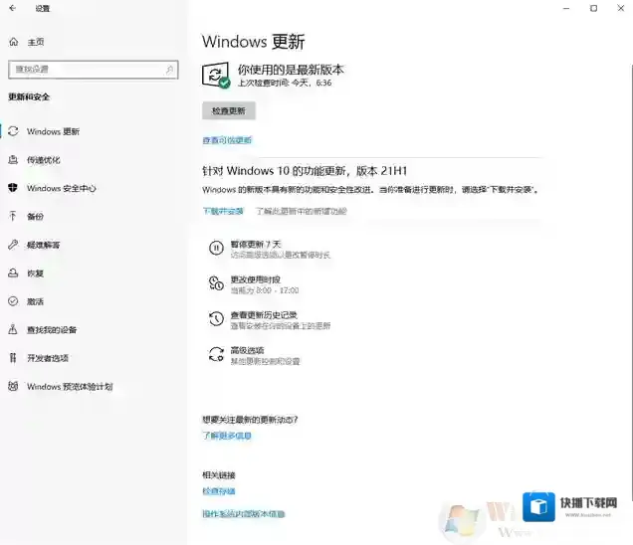Image resolution: width=633 pixels, height=545 pixels.
Task: Click the 备份 backup arrow icon
Action: (14, 216)
